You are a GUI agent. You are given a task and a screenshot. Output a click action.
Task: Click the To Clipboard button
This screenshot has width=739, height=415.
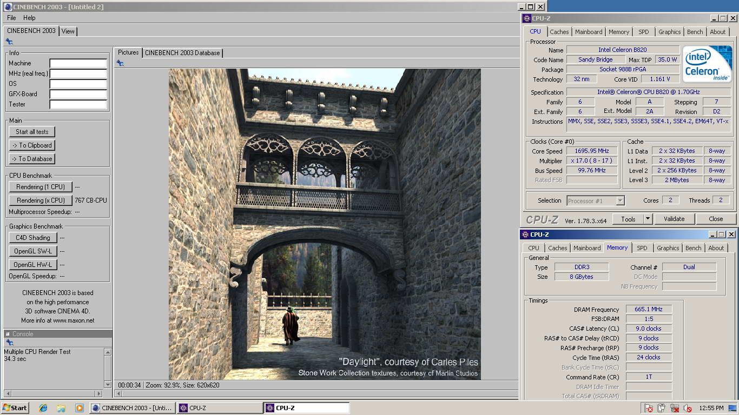(x=32, y=145)
